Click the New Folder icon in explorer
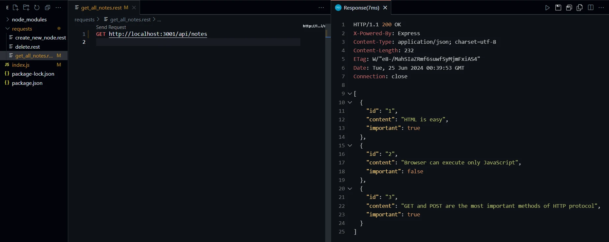The width and height of the screenshot is (609, 242). pos(26,8)
